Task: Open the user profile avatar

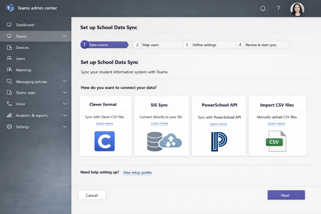Action: (x=297, y=9)
